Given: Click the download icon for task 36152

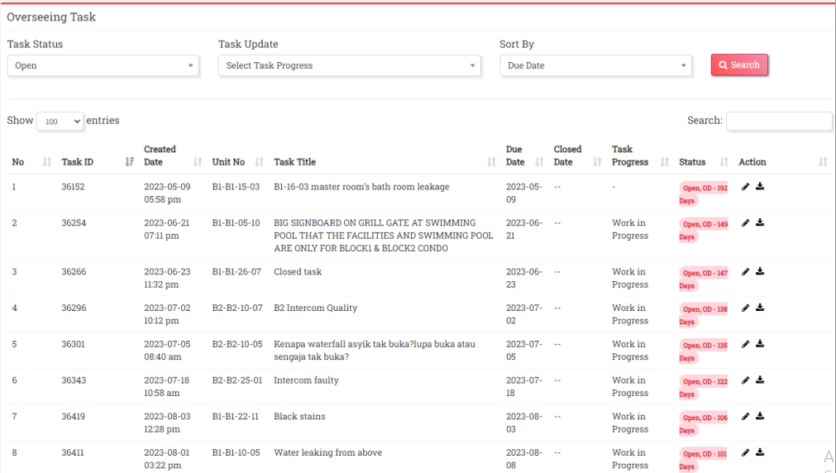Looking at the screenshot, I should click(x=760, y=187).
